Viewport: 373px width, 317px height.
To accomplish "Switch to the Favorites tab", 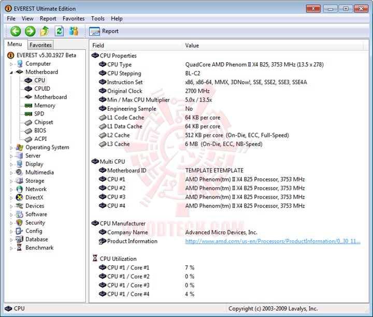I will tap(40, 45).
